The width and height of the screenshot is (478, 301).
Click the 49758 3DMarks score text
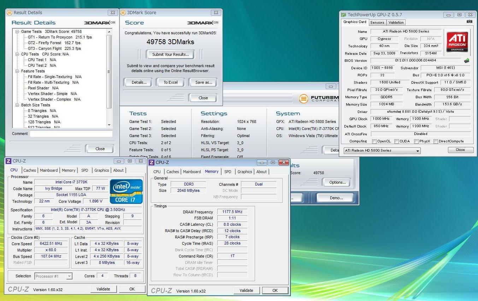pos(170,42)
